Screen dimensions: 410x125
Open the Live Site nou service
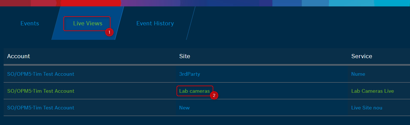367,108
